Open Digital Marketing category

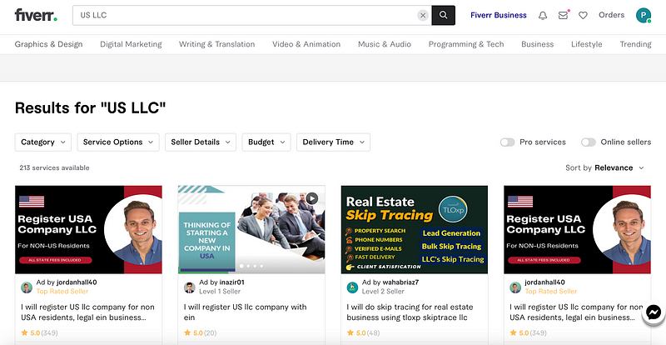131,44
